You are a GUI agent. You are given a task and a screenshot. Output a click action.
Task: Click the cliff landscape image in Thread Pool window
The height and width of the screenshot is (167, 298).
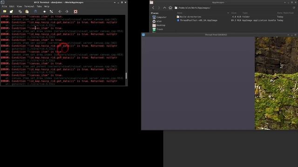point(276,83)
